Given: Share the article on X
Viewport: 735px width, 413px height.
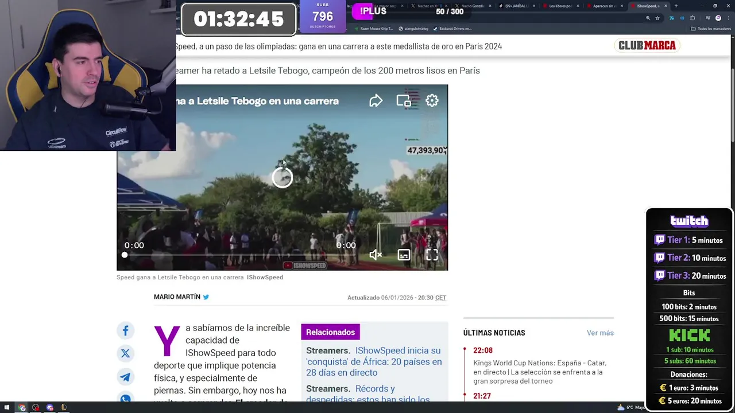Looking at the screenshot, I should 125,353.
